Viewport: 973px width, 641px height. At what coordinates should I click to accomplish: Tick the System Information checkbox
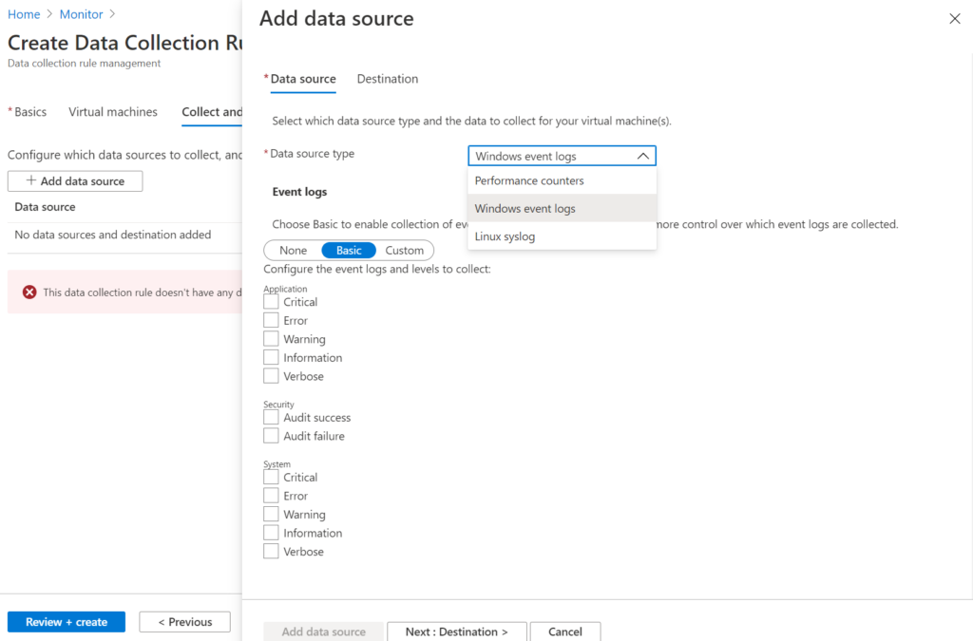click(271, 533)
